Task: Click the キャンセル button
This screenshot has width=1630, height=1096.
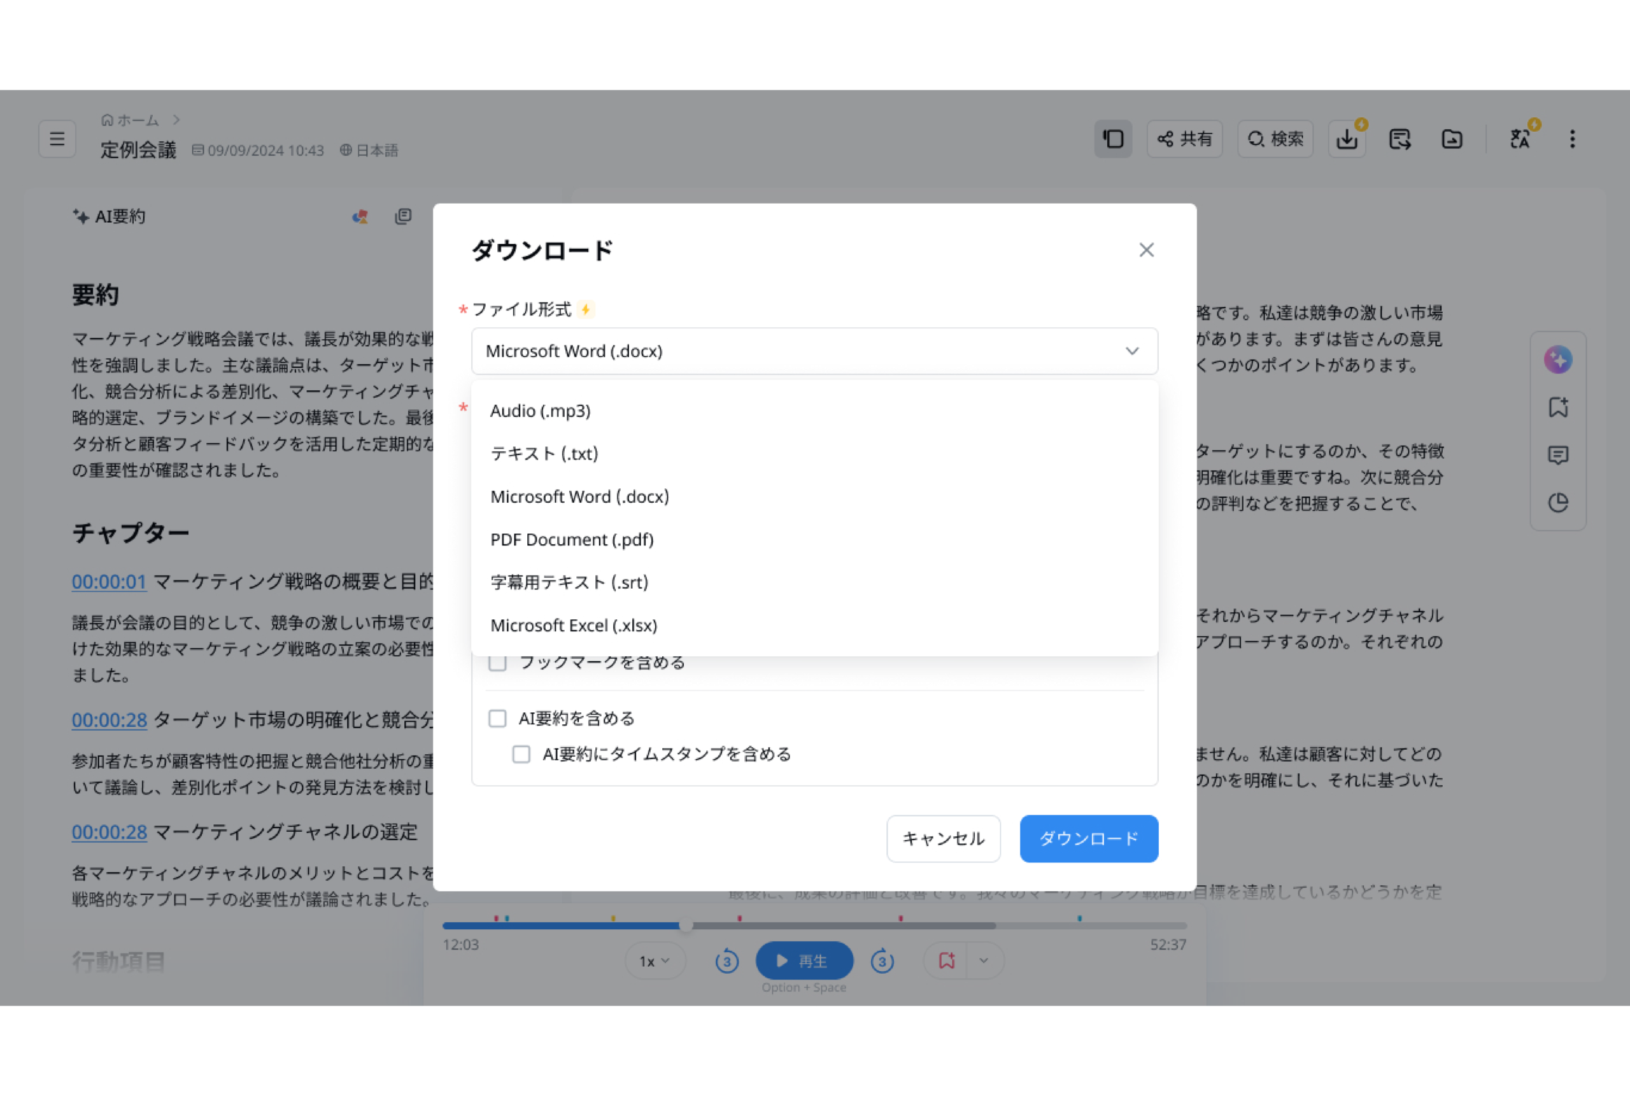Action: pos(944,839)
